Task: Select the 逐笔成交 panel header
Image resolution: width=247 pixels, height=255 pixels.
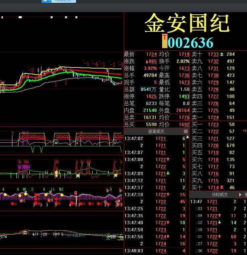Action: (x=156, y=131)
